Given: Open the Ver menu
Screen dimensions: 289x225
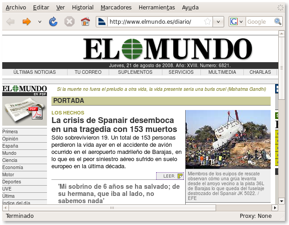Looking at the screenshot, I should click(x=60, y=7).
